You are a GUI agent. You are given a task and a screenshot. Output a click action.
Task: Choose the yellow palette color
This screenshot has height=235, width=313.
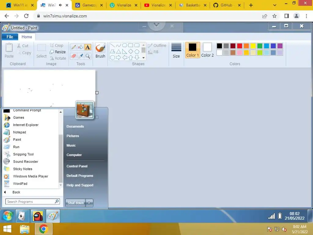253,46
